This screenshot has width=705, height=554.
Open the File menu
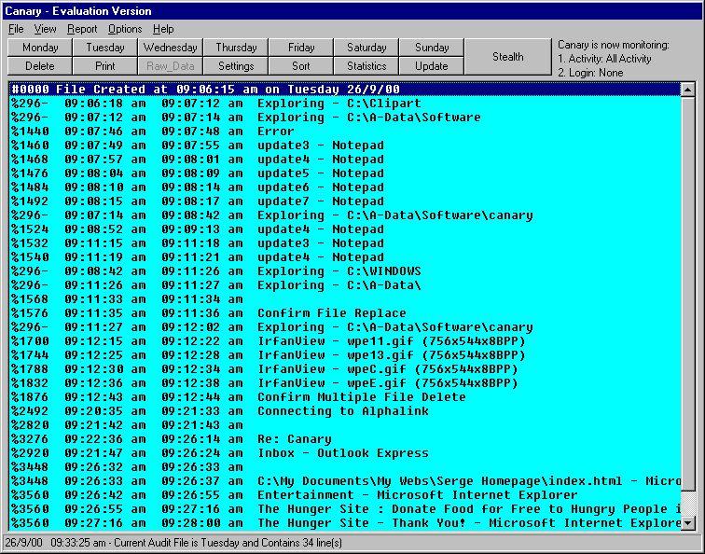tap(16, 29)
